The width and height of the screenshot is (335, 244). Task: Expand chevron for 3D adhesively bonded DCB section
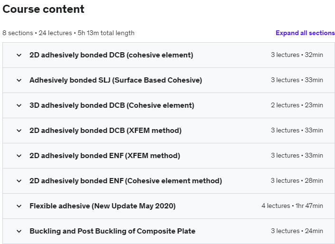coord(19,105)
